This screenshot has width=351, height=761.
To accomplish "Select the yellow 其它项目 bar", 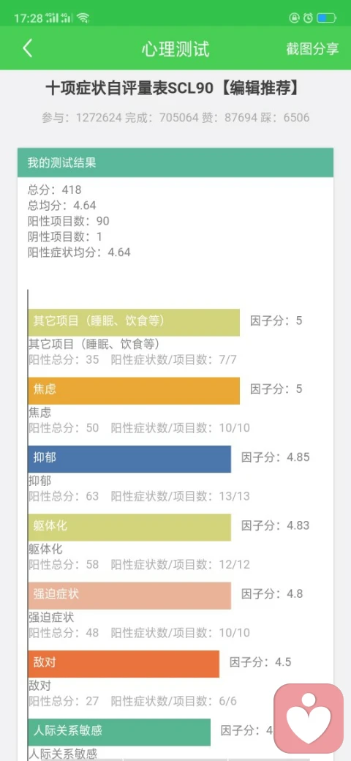I will [134, 322].
